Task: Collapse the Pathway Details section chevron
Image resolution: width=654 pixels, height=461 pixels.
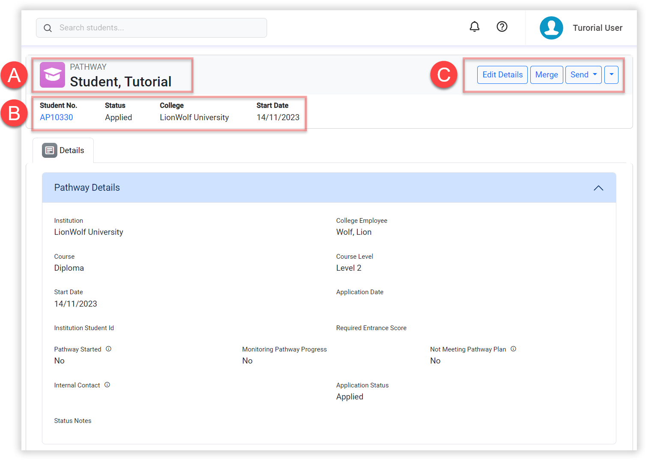Action: coord(598,188)
